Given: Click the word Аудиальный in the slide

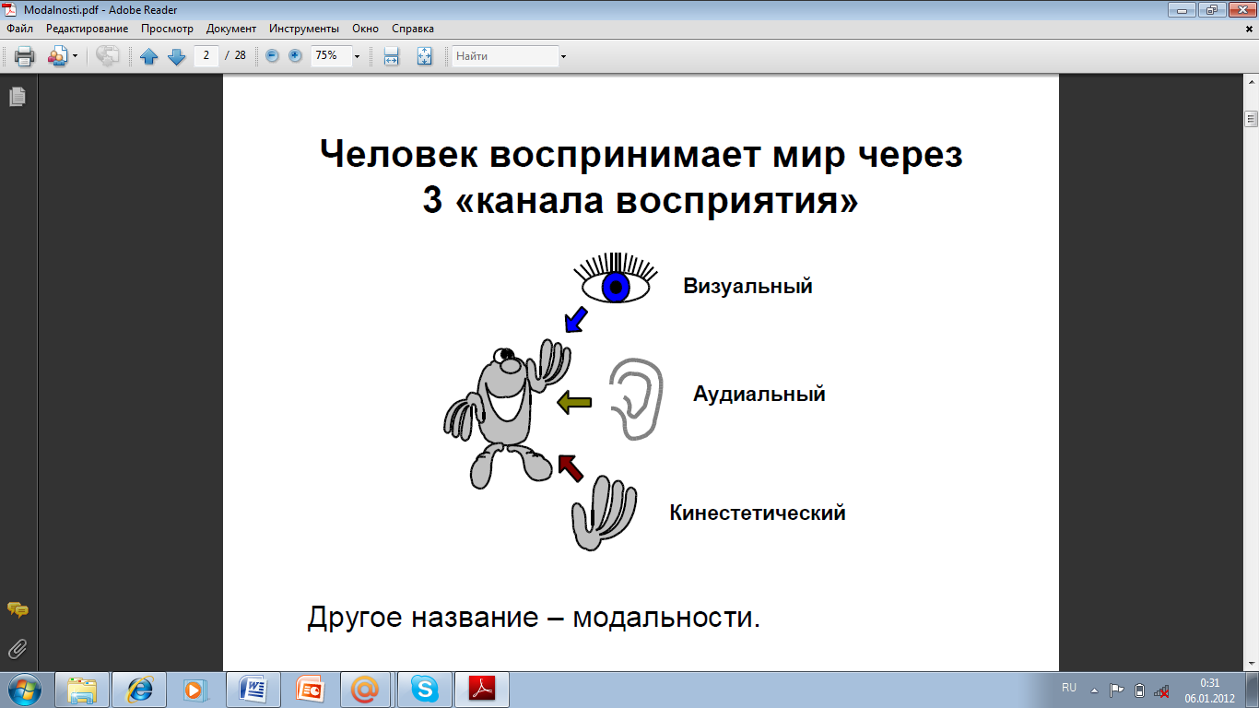Looking at the screenshot, I should [x=759, y=395].
